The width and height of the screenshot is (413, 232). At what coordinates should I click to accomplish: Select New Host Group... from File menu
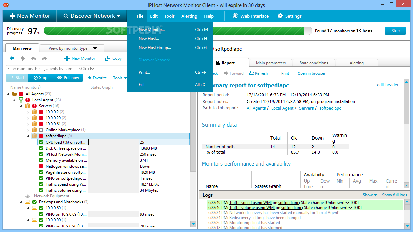point(170,48)
